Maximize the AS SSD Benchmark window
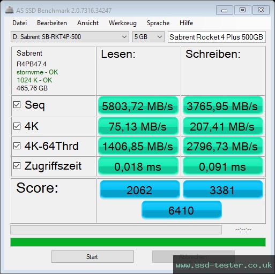Viewport: 275px width, 274px height. point(243,10)
